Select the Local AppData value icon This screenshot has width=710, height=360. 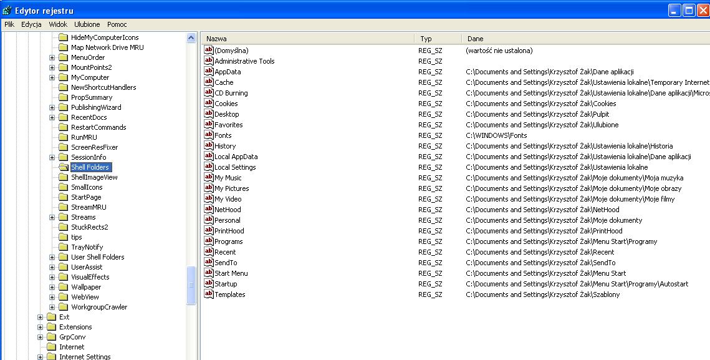tap(209, 156)
